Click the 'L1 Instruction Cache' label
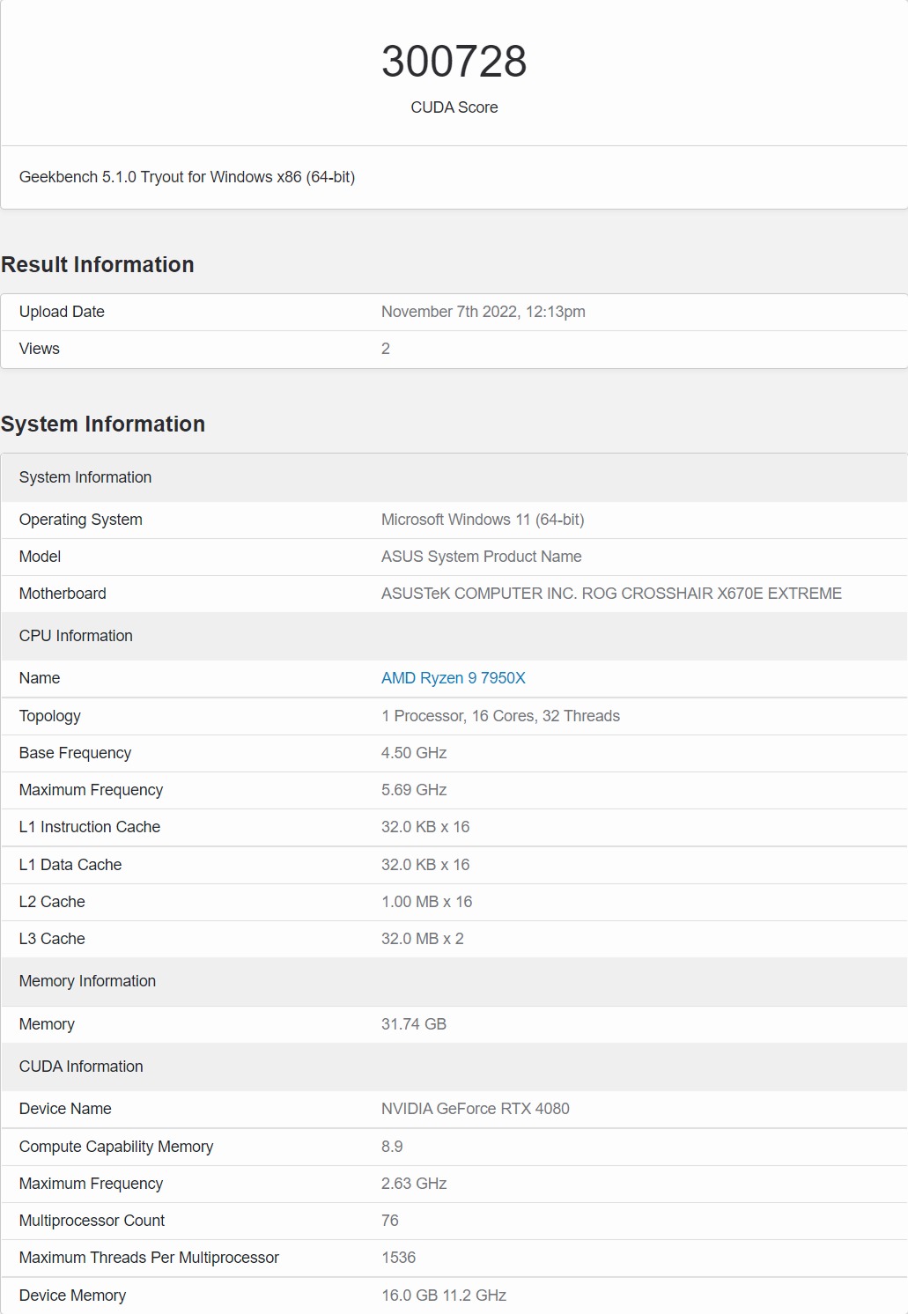 coord(90,827)
